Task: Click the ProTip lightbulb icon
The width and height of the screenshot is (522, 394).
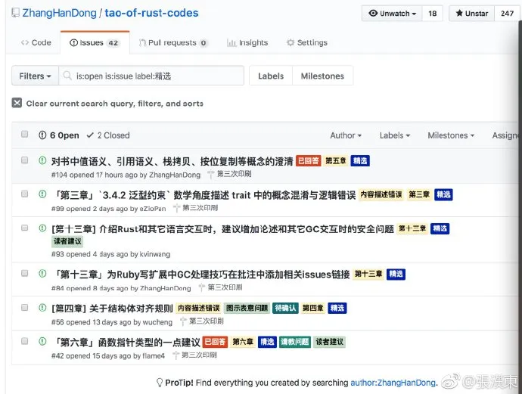Action: click(160, 383)
